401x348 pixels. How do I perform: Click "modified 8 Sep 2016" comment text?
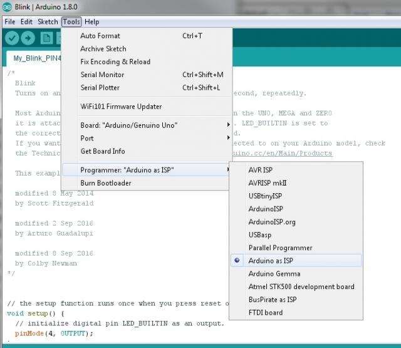(55, 253)
